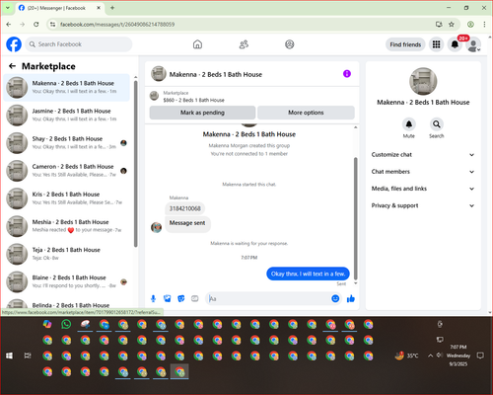Send a thumbs-up like
The width and height of the screenshot is (493, 395).
click(x=351, y=298)
